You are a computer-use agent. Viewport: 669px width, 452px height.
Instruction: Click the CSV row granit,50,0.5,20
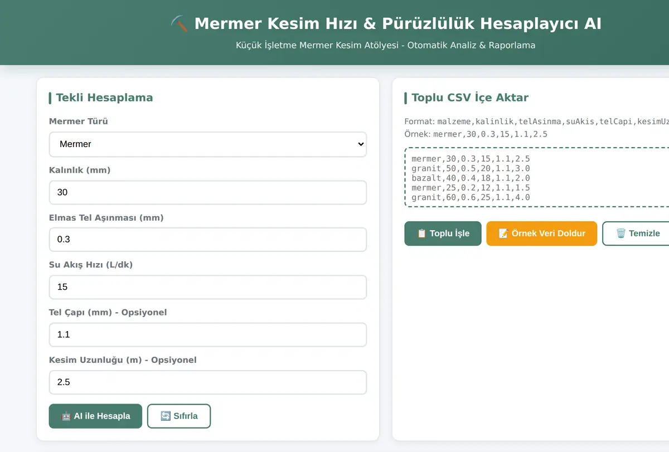(x=471, y=168)
